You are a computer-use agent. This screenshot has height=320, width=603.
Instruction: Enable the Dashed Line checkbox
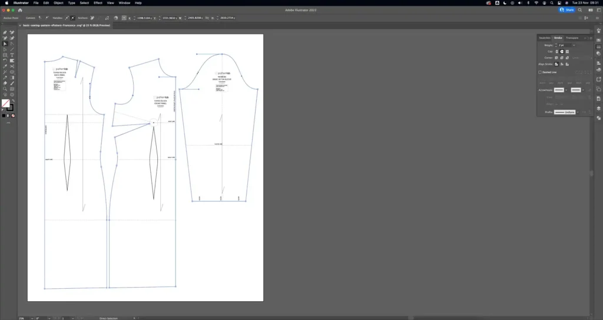540,72
